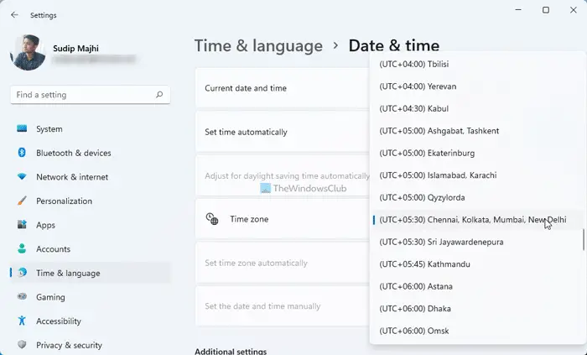Click the Network & internet wifi icon
The width and height of the screenshot is (587, 355).
point(22,177)
